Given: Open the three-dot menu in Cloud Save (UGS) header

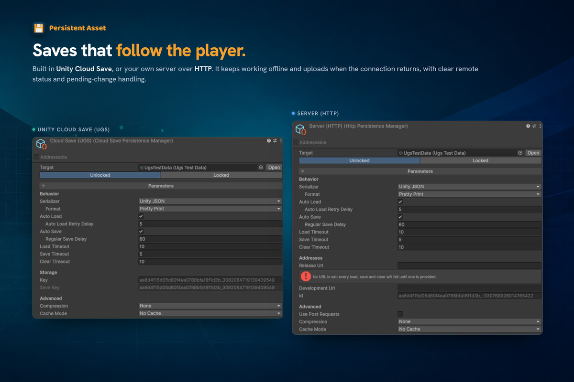Looking at the screenshot, I should pyautogui.click(x=281, y=141).
